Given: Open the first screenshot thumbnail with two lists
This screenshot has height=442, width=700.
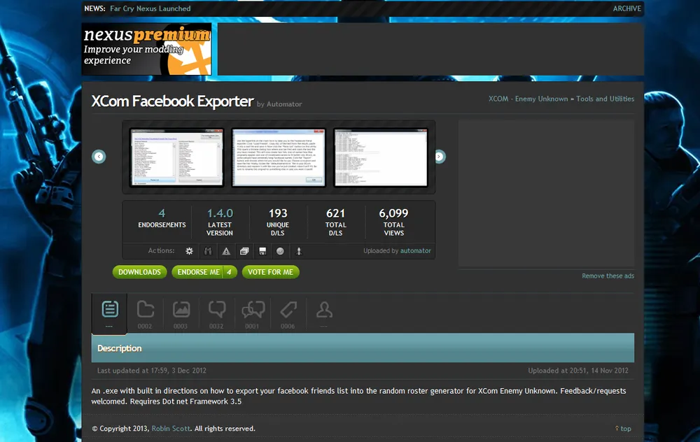Looking at the screenshot, I should click(x=177, y=157).
